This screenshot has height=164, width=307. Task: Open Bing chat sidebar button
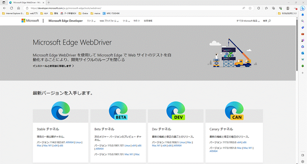(303, 8)
